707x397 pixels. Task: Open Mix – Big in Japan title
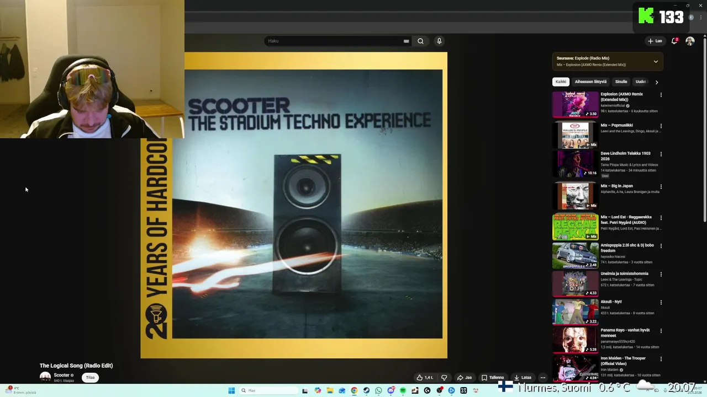point(616,186)
